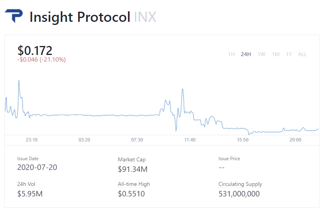Viewport: 323px width, 212px height.
Task: Select the 24H time range
Action: pos(246,54)
